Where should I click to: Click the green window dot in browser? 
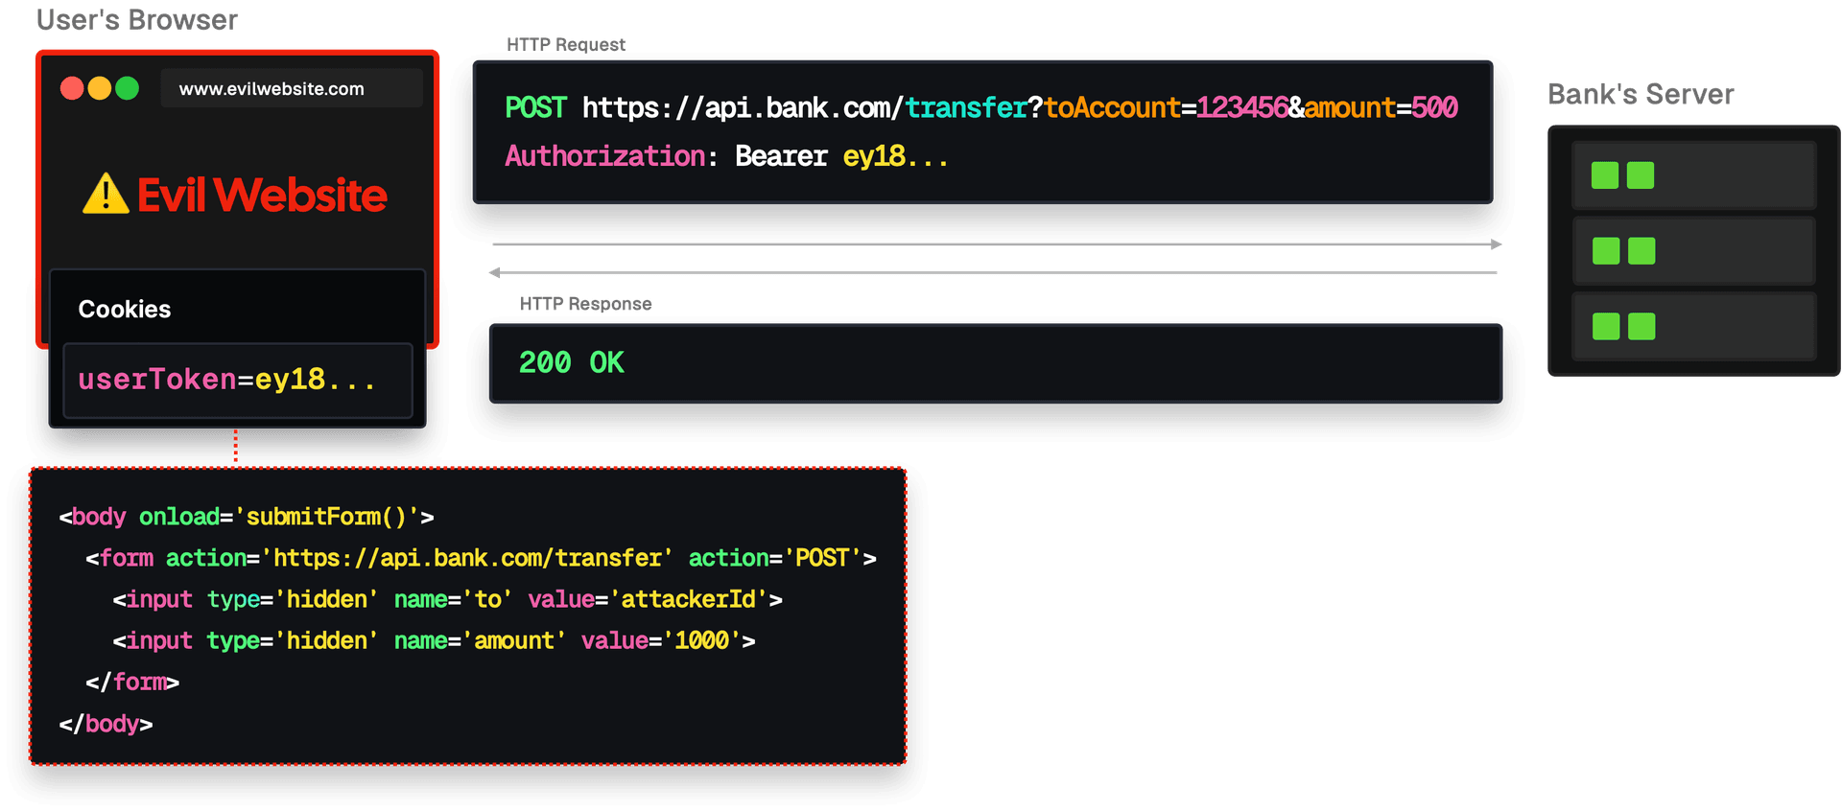pyautogui.click(x=128, y=88)
